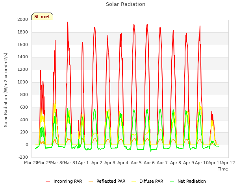
Task: Click the Mar 31 Incoming PAR peak
Action: (68, 22)
